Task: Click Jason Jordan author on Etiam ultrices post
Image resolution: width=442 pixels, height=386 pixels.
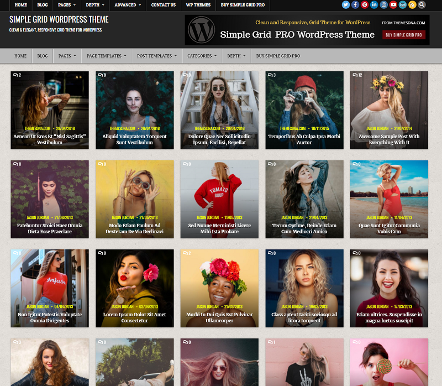Action: pyautogui.click(x=377, y=306)
